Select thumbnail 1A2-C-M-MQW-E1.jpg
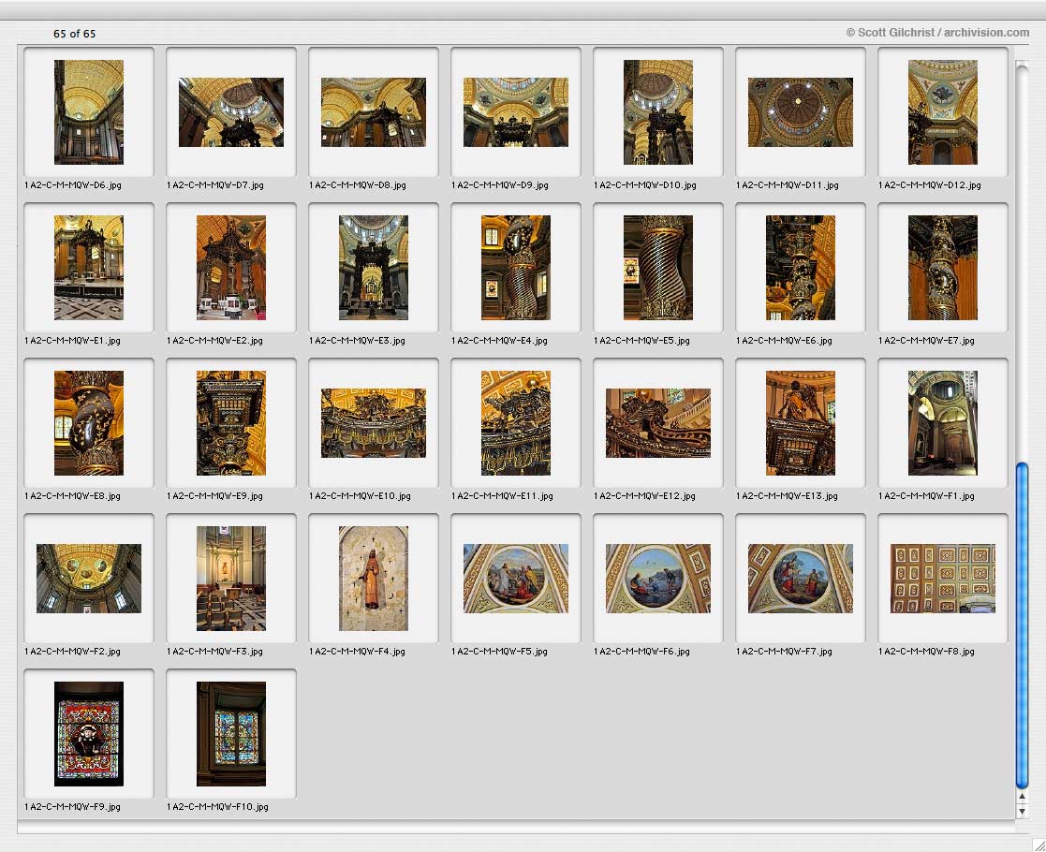1046x852 pixels. click(x=89, y=268)
